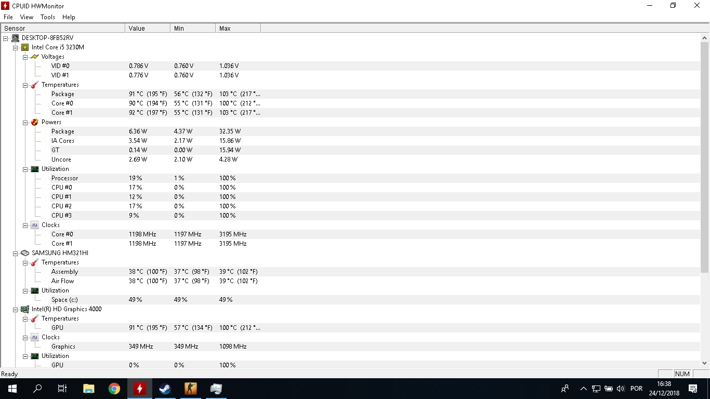Screen dimensions: 710x399
Task: Show hidden system tray icons
Action: [583, 389]
